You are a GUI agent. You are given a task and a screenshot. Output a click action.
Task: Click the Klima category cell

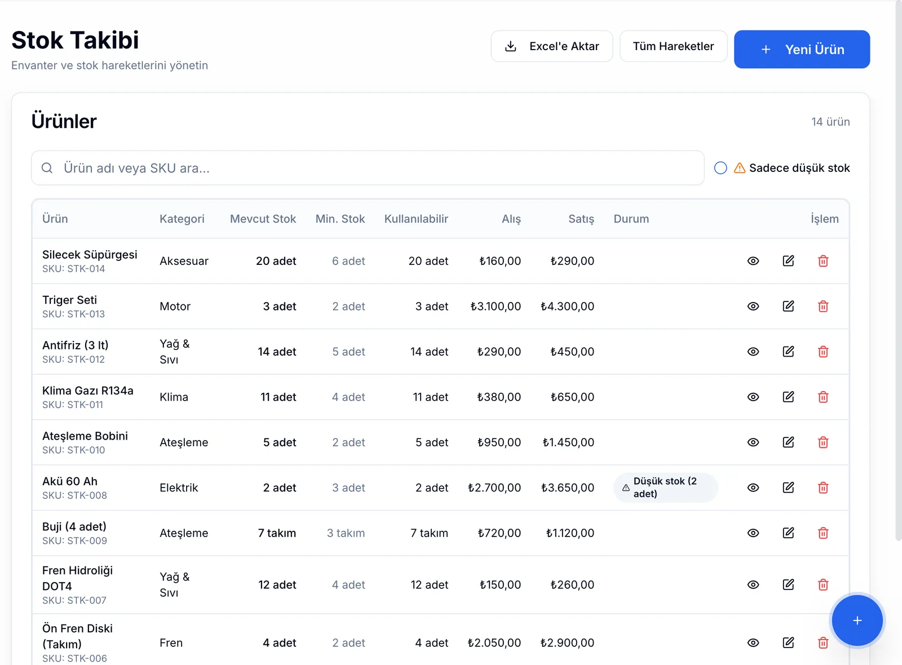pos(174,397)
